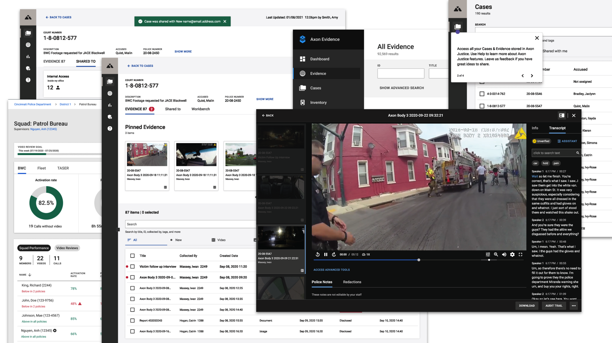Click the cases folder icon in Shared To window sidebar

28,33
